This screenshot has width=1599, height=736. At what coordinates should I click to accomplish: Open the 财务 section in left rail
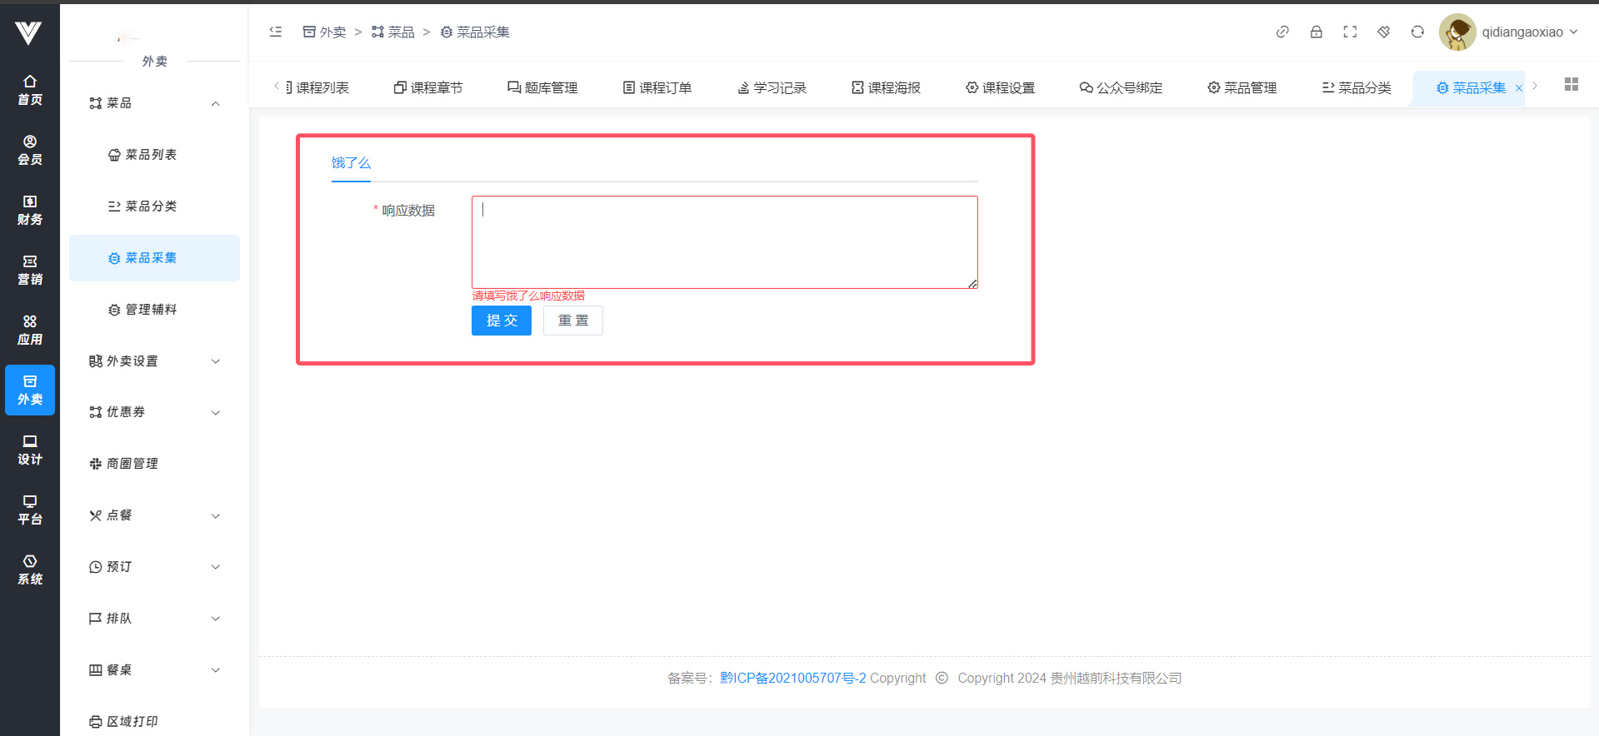pos(30,210)
